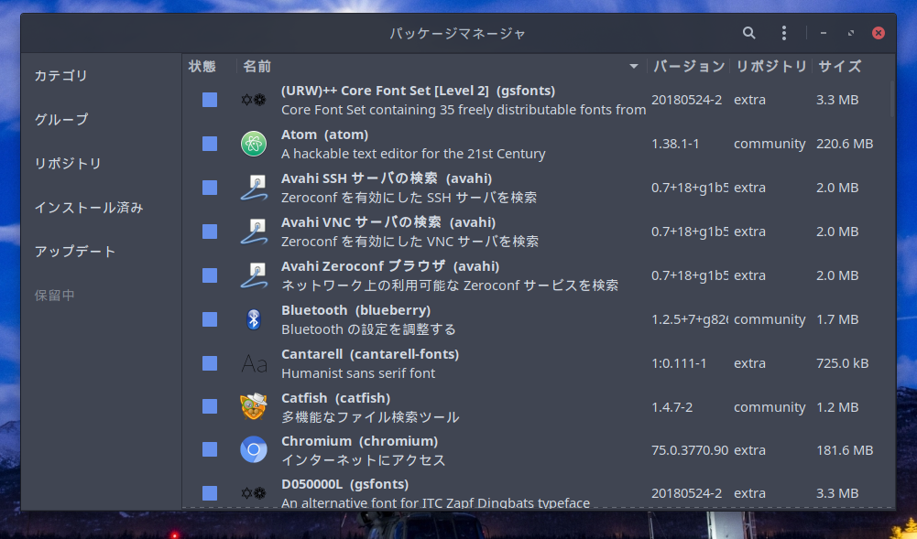Click the sort arrow in the 名前 column
This screenshot has height=539, width=917.
[x=633, y=67]
